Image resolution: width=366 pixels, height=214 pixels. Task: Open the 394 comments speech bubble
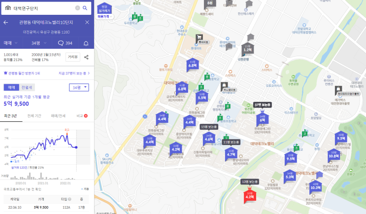(65, 43)
